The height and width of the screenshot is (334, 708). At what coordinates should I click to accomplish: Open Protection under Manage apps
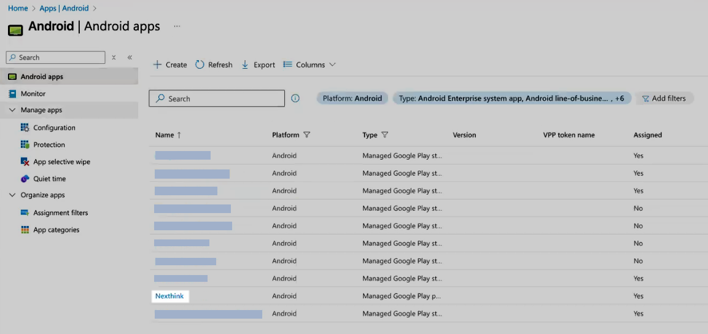coord(49,145)
